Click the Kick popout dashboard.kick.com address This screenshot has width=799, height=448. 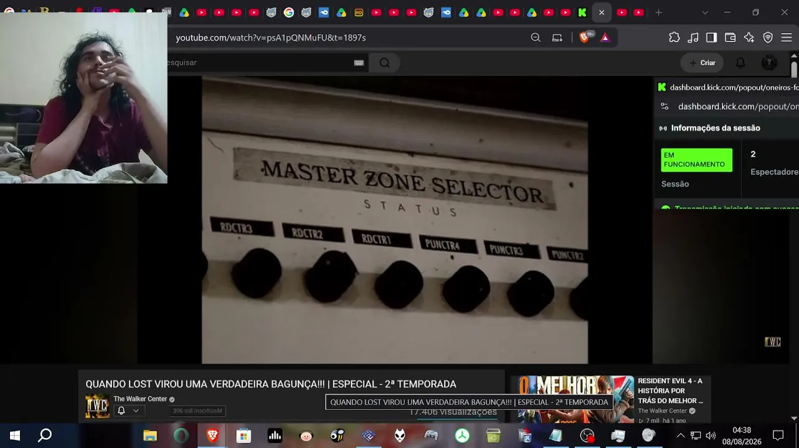[x=738, y=106]
